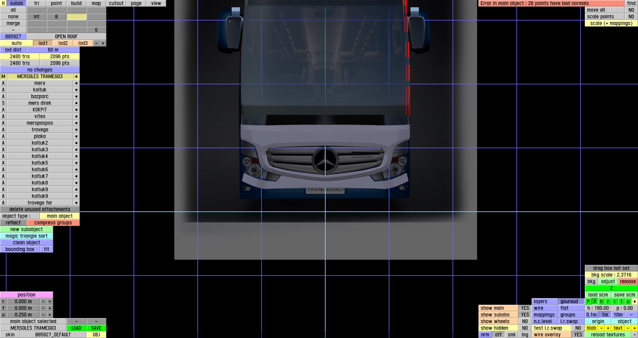The height and width of the screenshot is (338, 638).
Task: Click the green SAVE button
Action: pos(96,328)
